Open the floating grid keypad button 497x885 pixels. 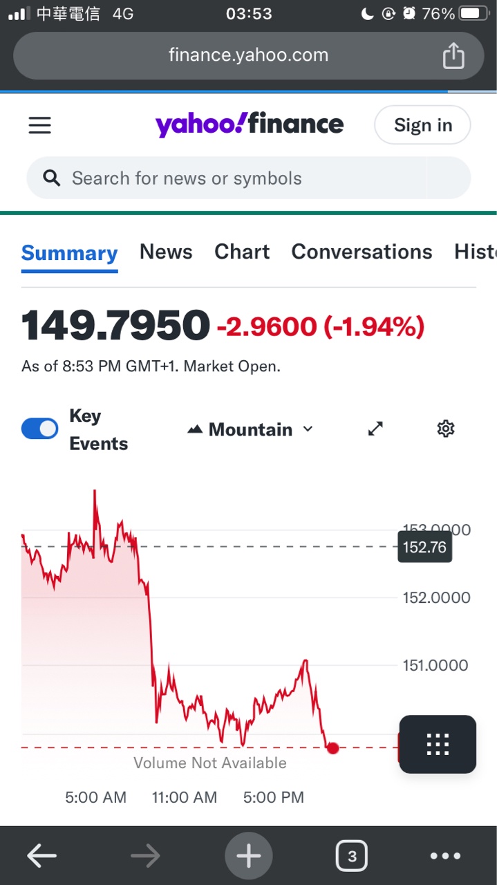point(438,744)
